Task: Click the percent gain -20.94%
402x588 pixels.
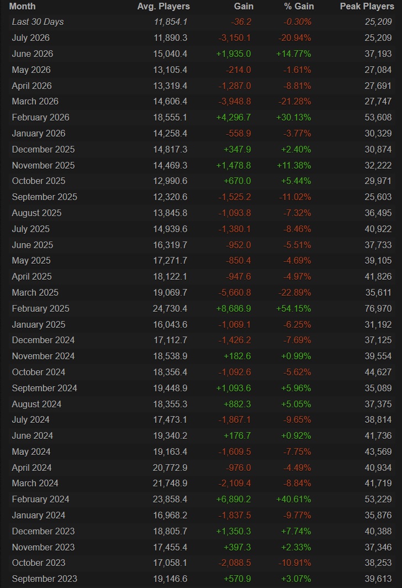Action: tap(295, 38)
